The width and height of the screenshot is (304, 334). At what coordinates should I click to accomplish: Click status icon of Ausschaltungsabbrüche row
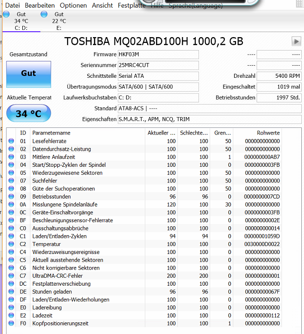pos(11,228)
